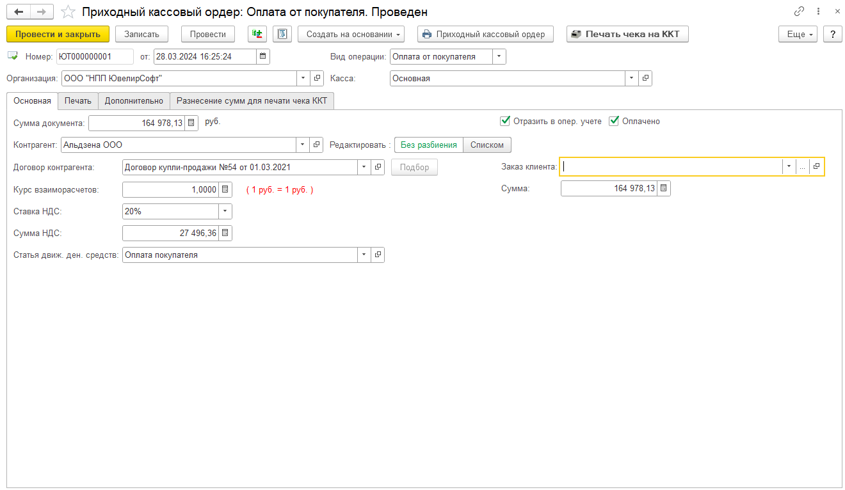The width and height of the screenshot is (845, 490).
Task: Open Разнесение сумм для печати чека ККТ tab
Action: [252, 100]
